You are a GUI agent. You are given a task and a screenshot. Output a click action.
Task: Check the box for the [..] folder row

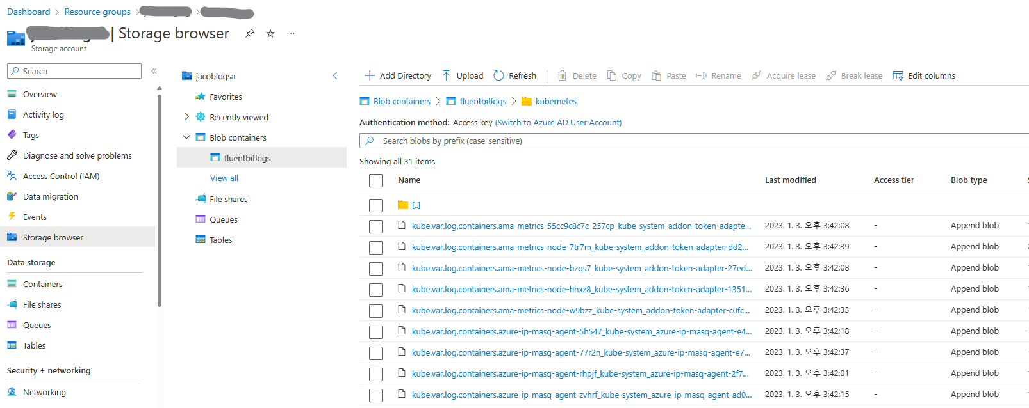[376, 205]
